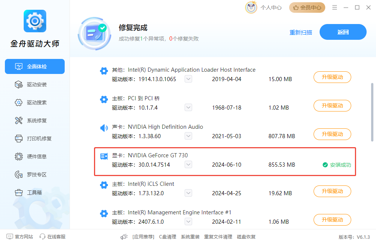Click gear icon for Intel Dynamic Application Loader
This screenshot has height=244, width=376.
pos(104,71)
